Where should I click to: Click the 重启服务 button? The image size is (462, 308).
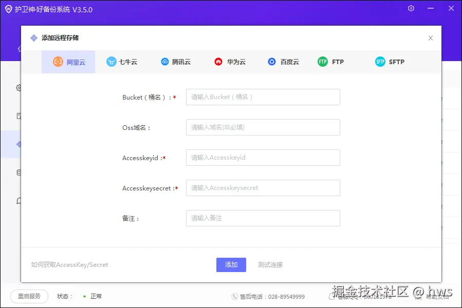coord(29,296)
